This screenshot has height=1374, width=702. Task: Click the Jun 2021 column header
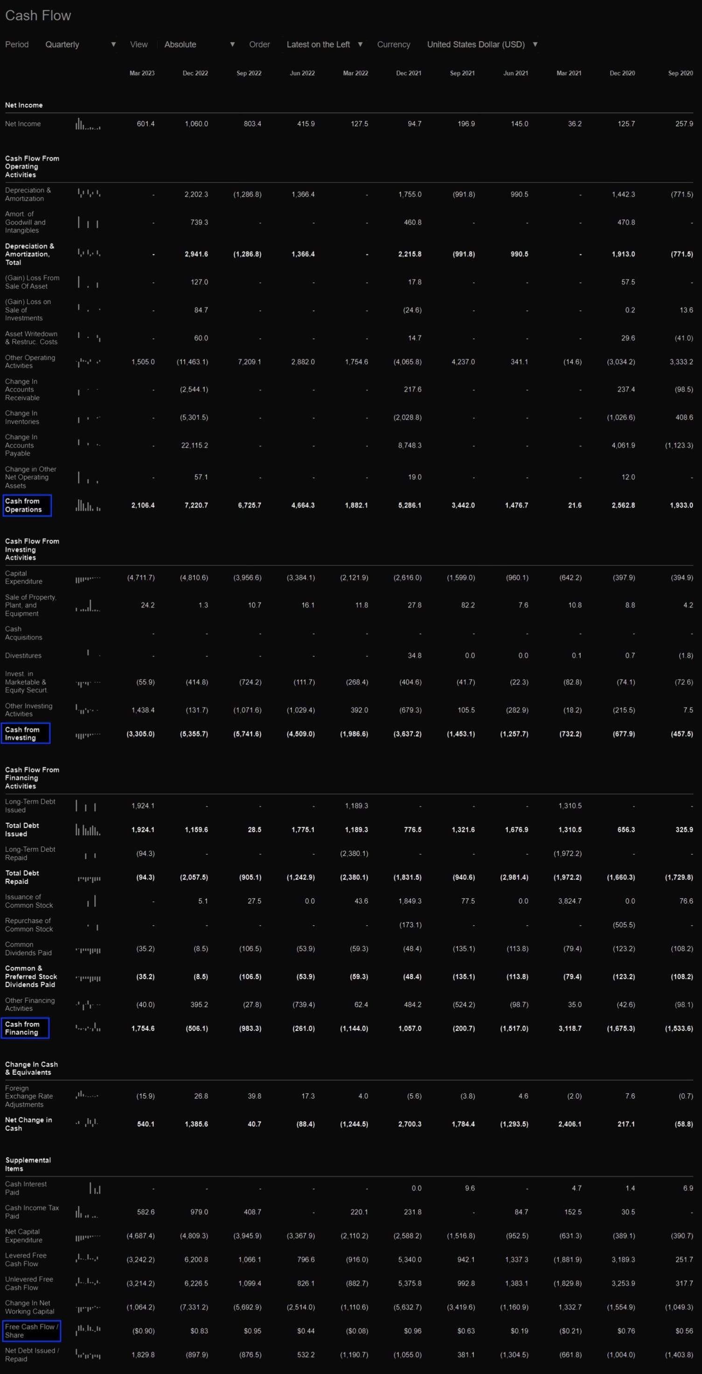(516, 73)
